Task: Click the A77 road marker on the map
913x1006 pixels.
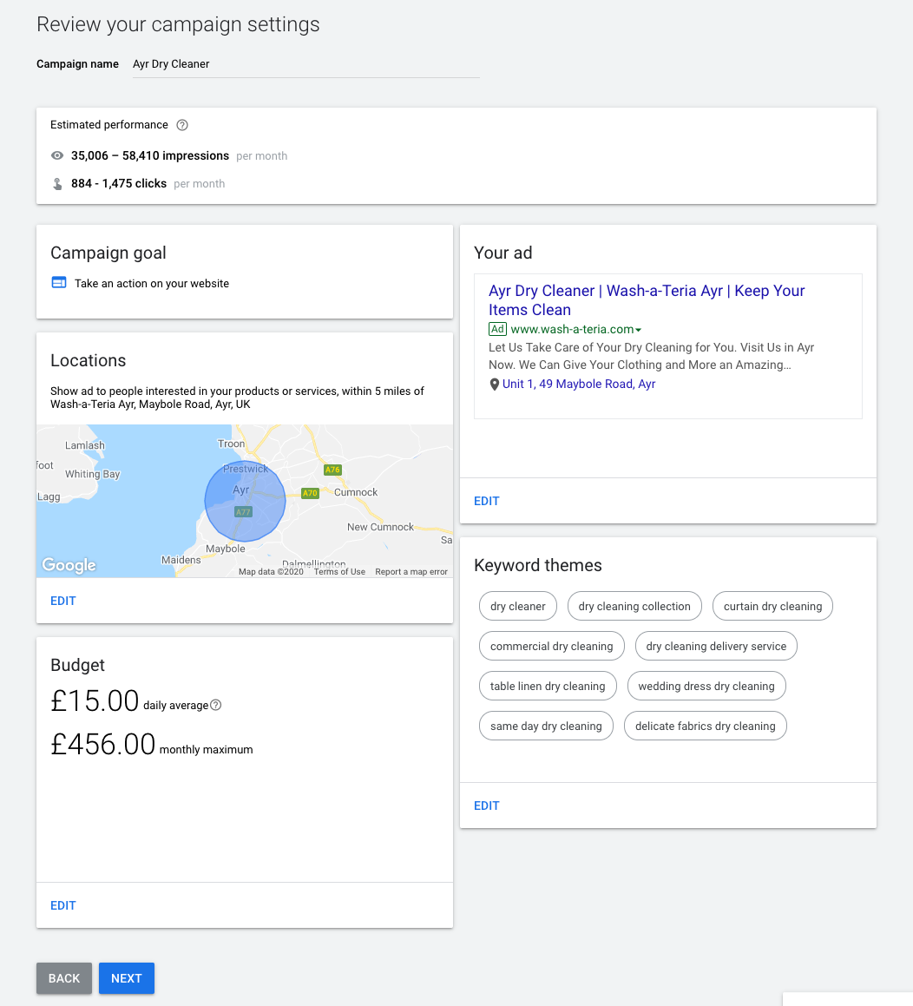Action: click(x=243, y=512)
